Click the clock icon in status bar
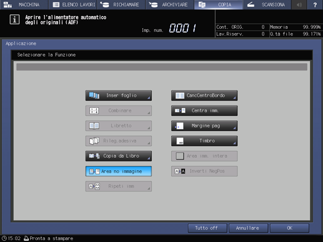This screenshot has width=323, height=242. coord(4,238)
